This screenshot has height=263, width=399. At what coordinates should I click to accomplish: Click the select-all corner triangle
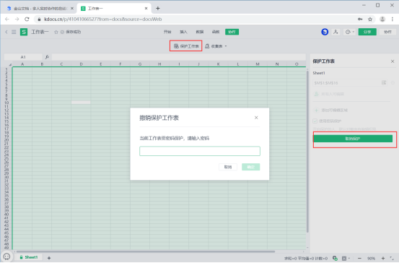coord(10,64)
